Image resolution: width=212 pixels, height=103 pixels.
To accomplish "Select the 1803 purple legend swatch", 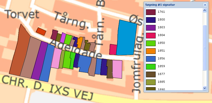I will point(151,28).
